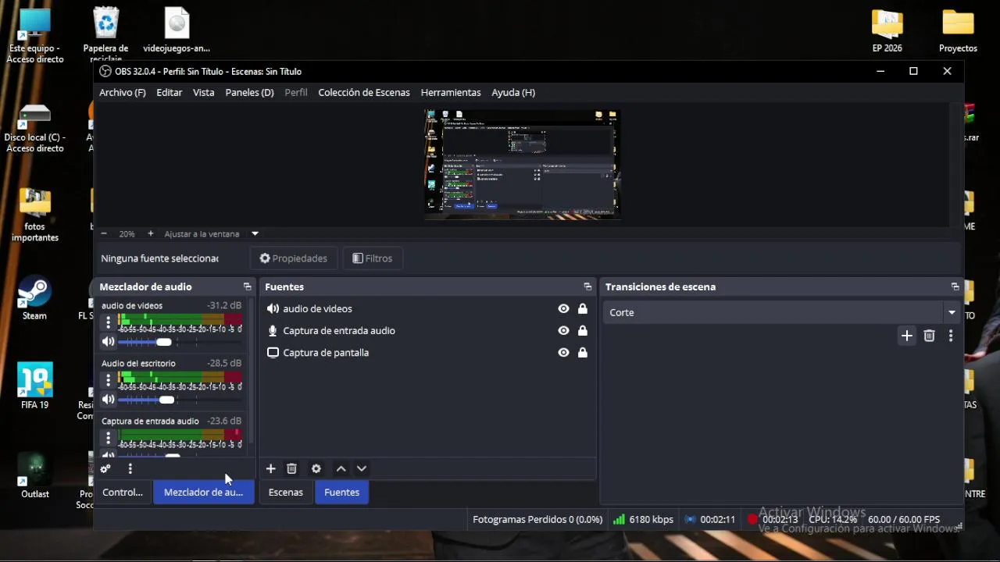Open audio mixer menu three-dot icon
Viewport: 1000px width, 562px height.
click(130, 469)
